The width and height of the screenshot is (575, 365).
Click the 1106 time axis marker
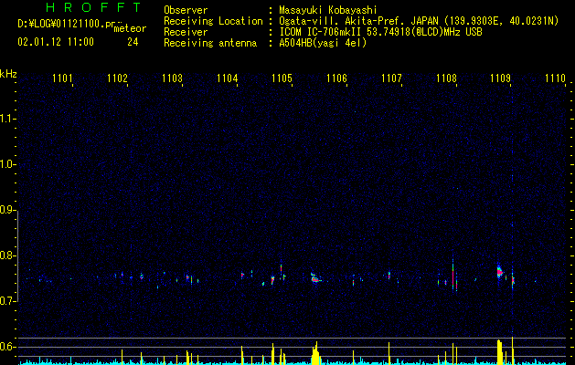pyautogui.click(x=336, y=78)
